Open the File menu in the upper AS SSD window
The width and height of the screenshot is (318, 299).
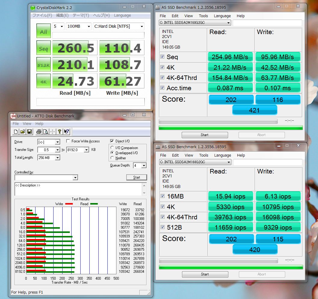(163, 16)
